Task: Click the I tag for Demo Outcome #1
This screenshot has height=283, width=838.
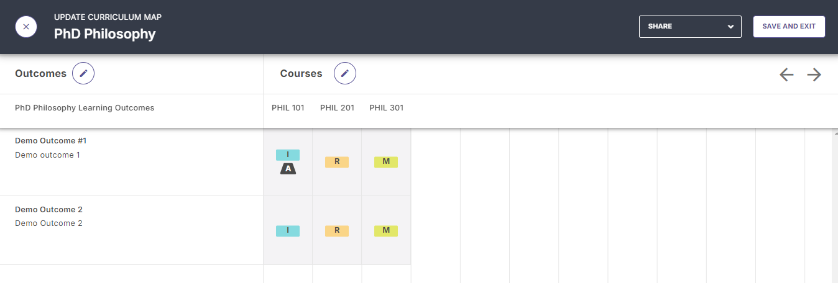Action: (288, 155)
